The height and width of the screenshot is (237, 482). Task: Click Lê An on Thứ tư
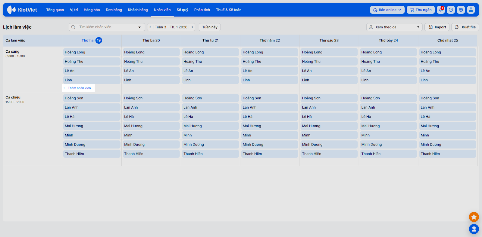(211, 71)
